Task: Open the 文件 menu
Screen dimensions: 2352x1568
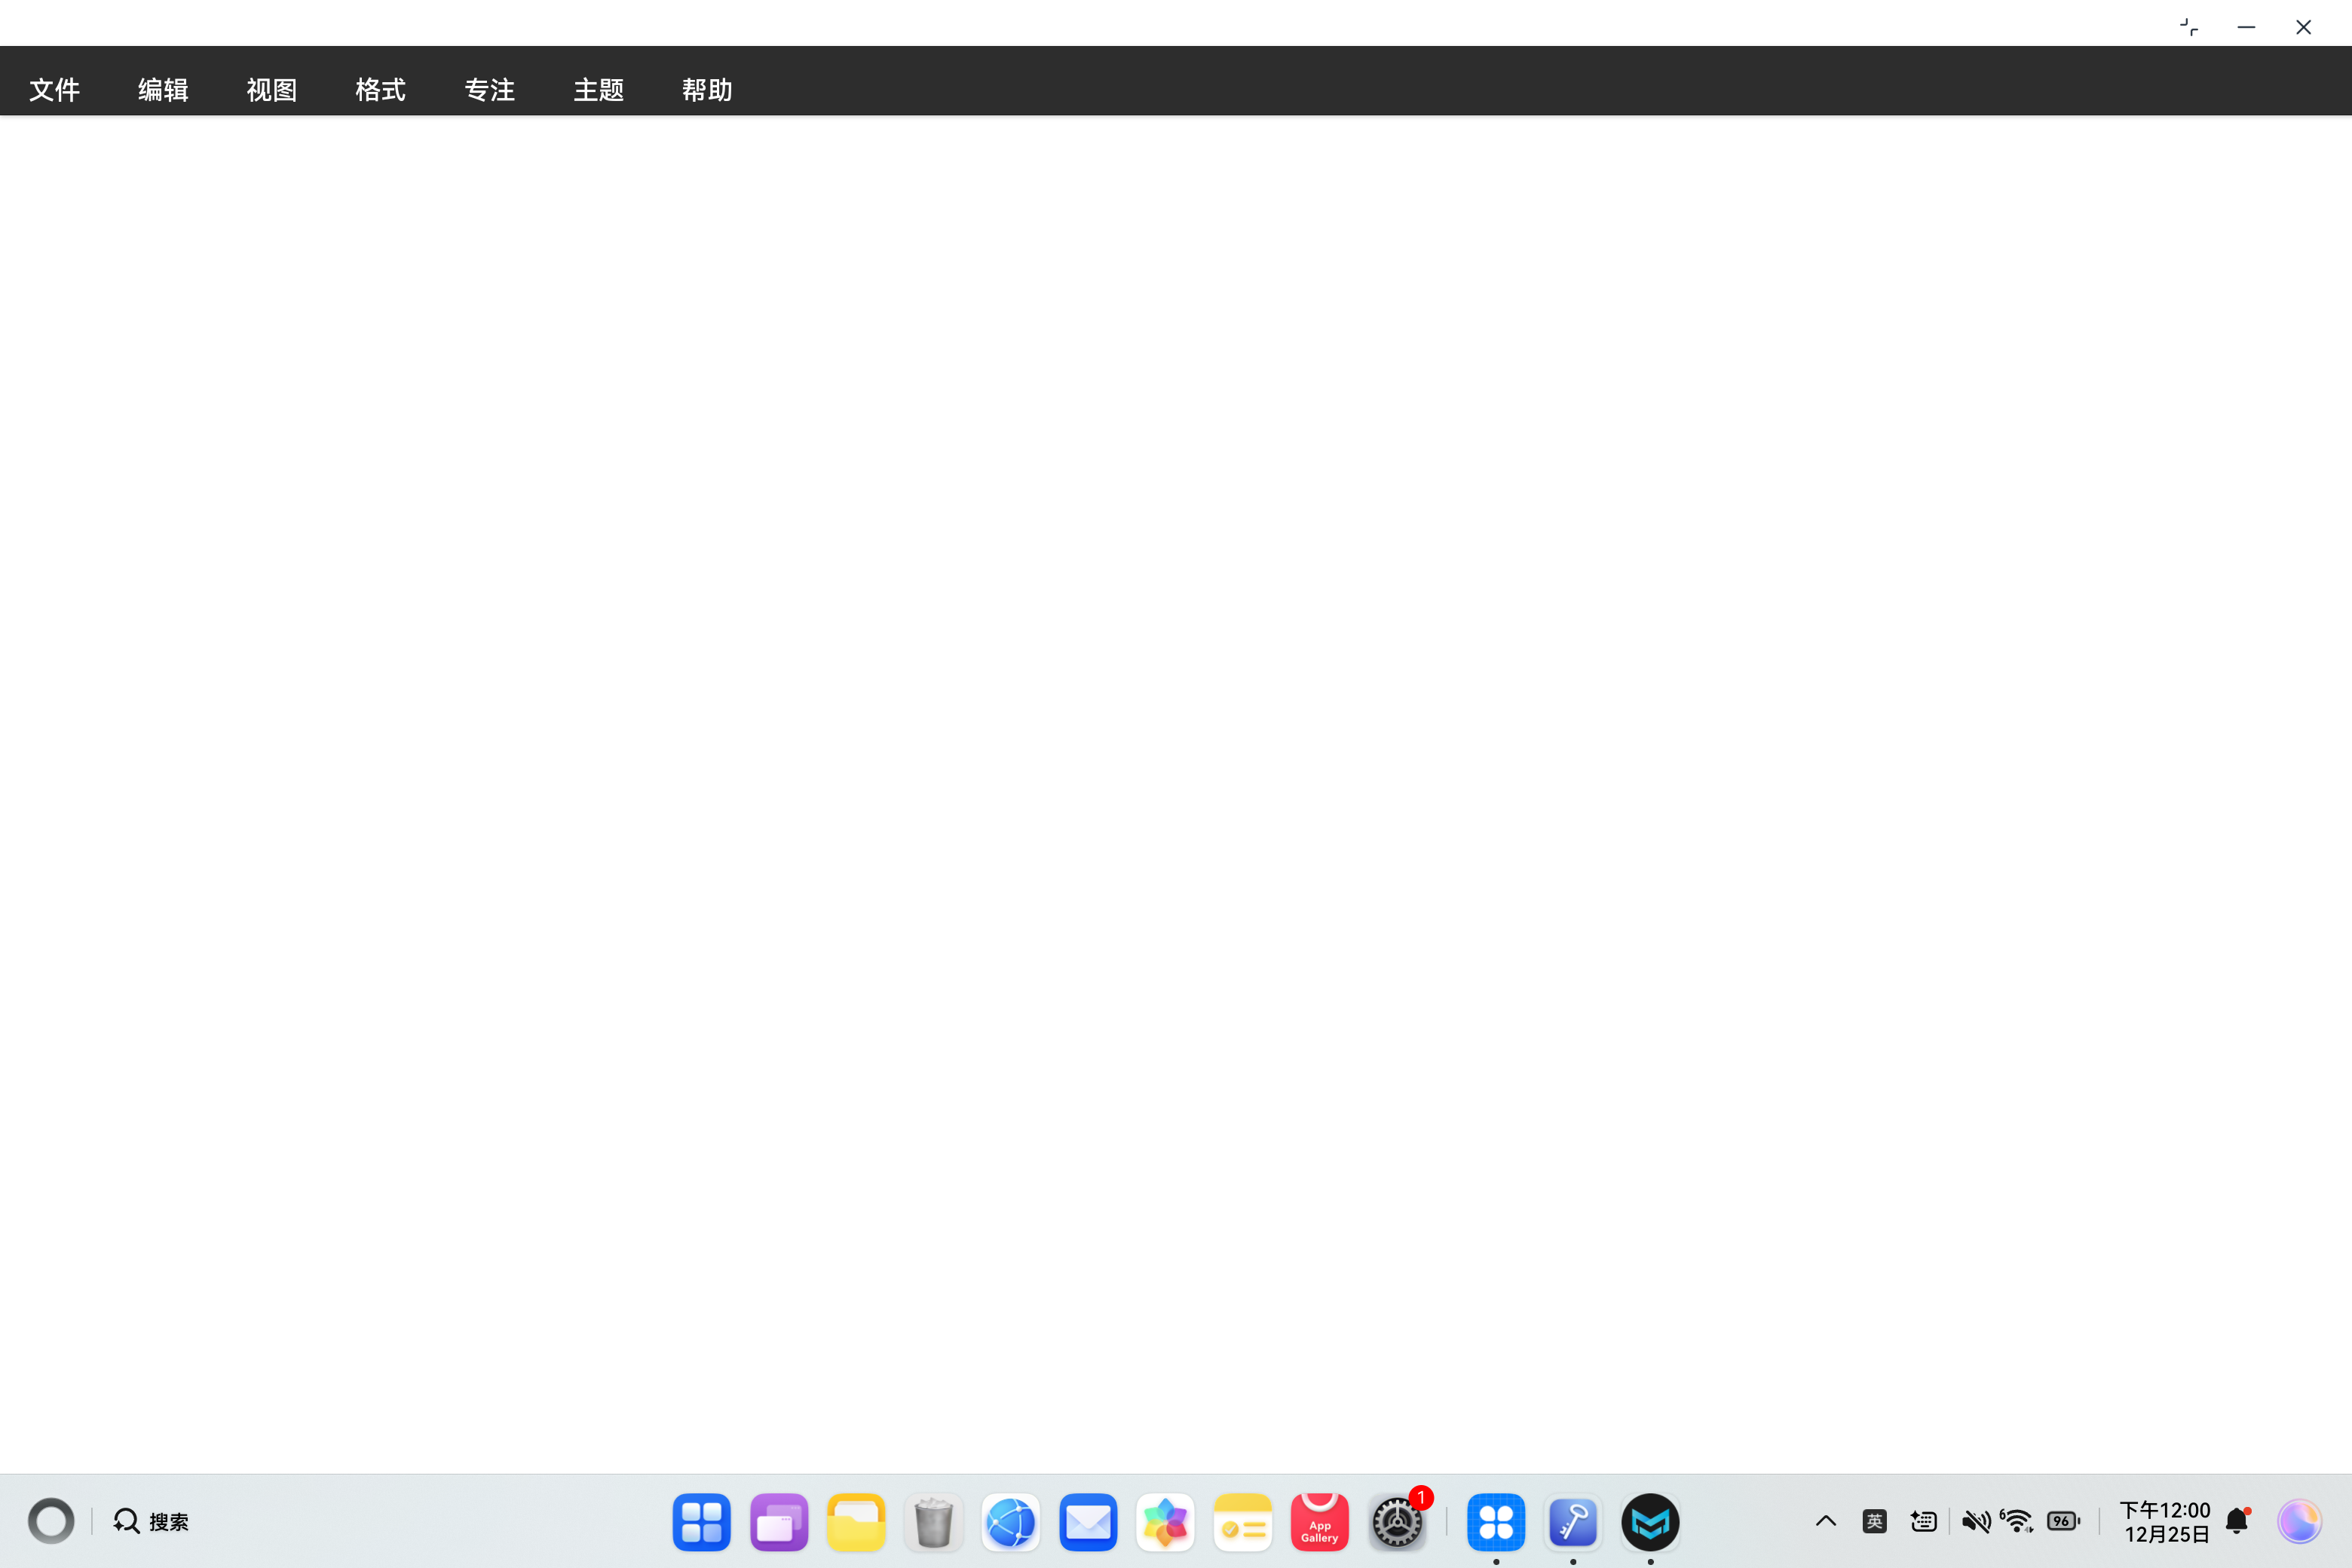Action: click(54, 90)
